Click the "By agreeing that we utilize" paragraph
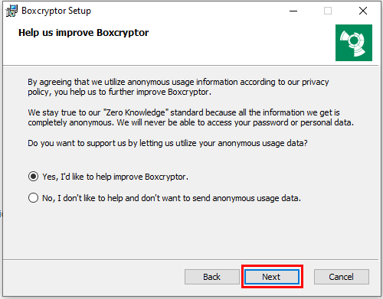Viewport: 383px width, 299px height. [178, 87]
